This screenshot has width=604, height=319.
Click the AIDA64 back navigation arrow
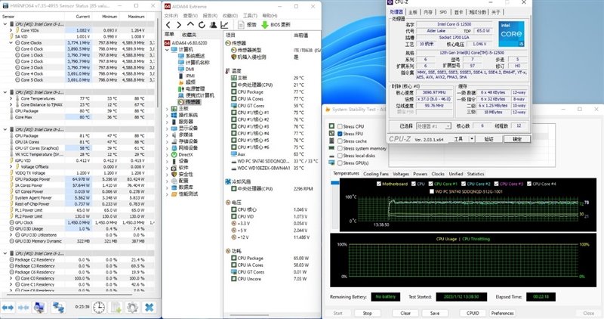click(x=168, y=25)
